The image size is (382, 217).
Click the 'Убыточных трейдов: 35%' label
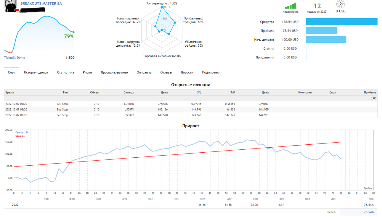[x=193, y=44]
